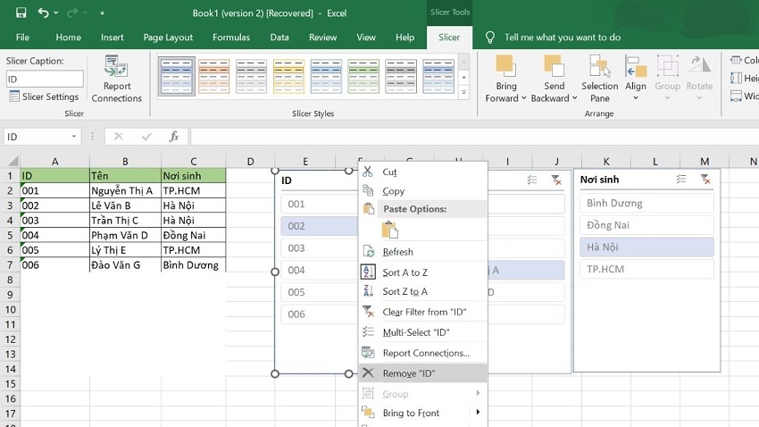
Task: Click Sort A to Z in context menu
Action: [x=405, y=272]
